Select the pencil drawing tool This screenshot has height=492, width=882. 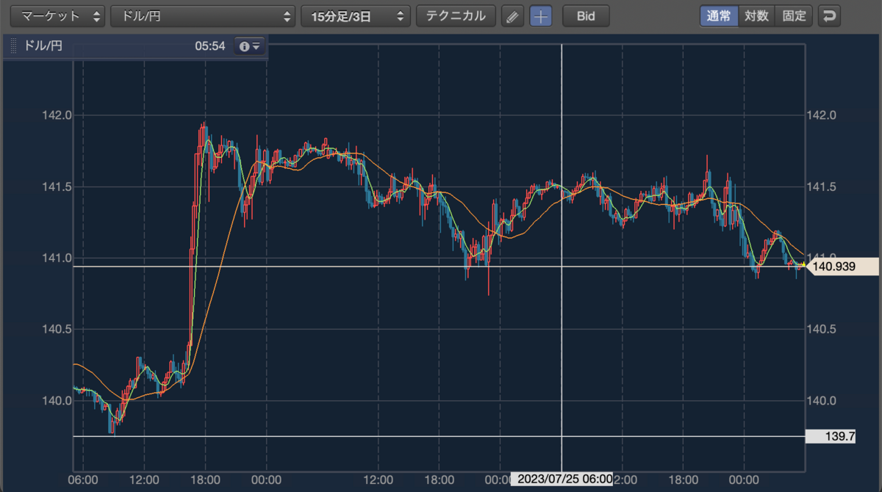513,16
